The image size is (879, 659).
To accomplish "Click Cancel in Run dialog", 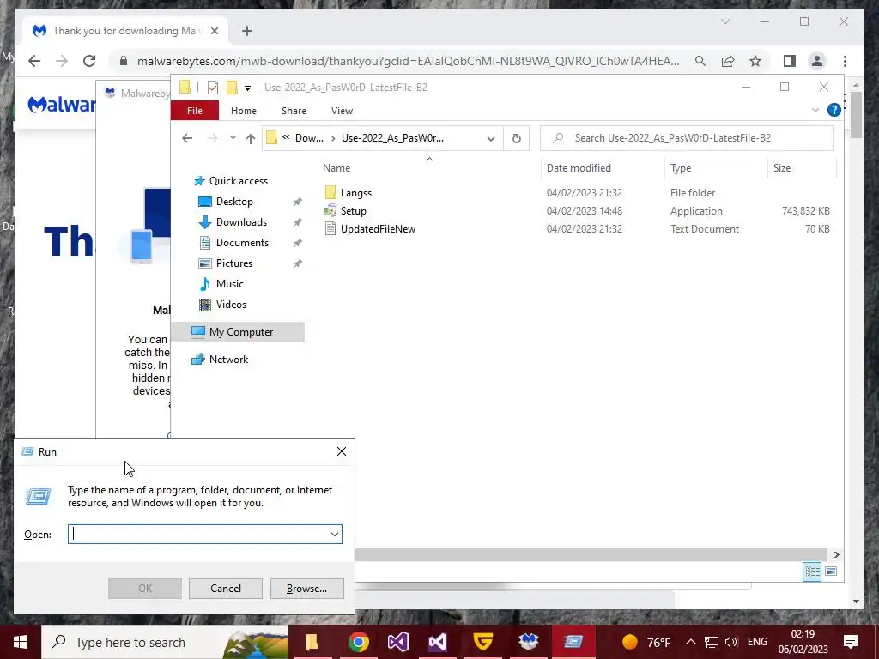I will pos(226,589).
